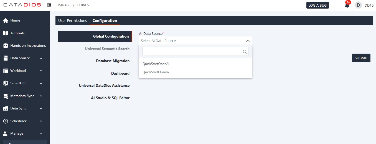Toggle the sidebar collapse icon
This screenshot has height=144, width=376.
click(x=49, y=5)
